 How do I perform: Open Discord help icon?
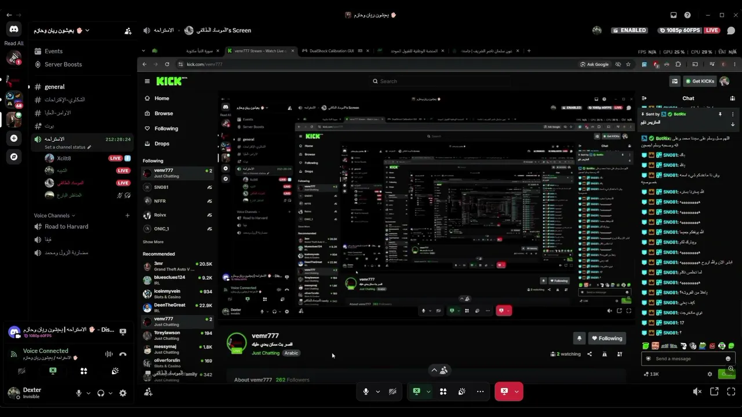point(688,15)
